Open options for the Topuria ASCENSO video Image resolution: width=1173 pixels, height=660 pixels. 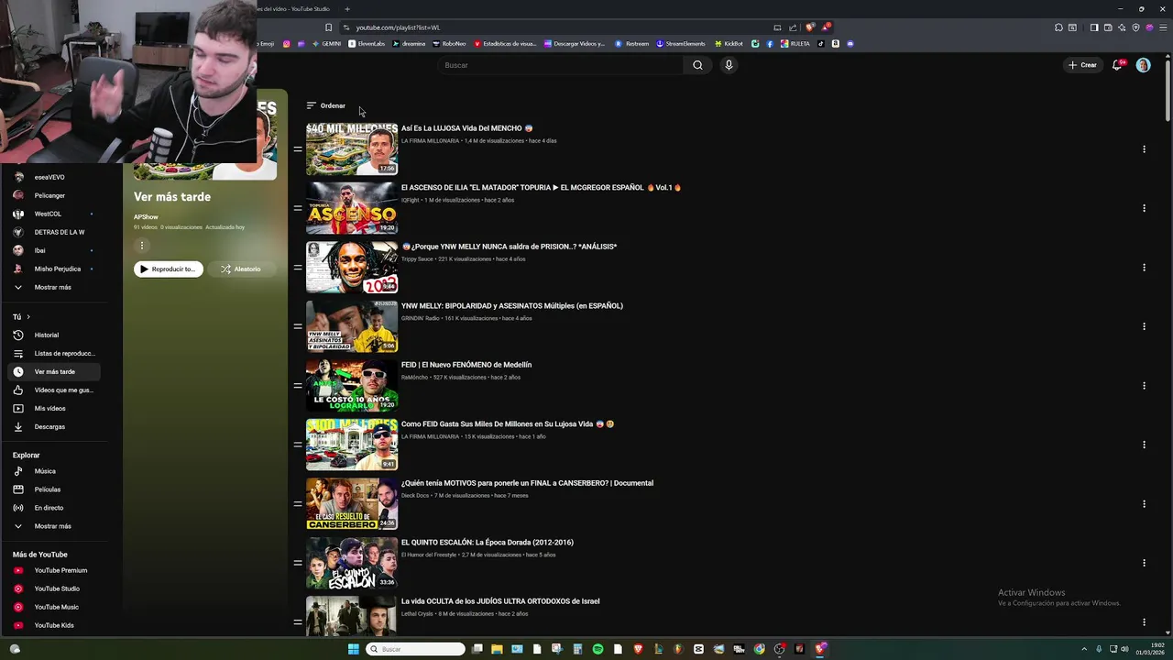[x=1144, y=208]
